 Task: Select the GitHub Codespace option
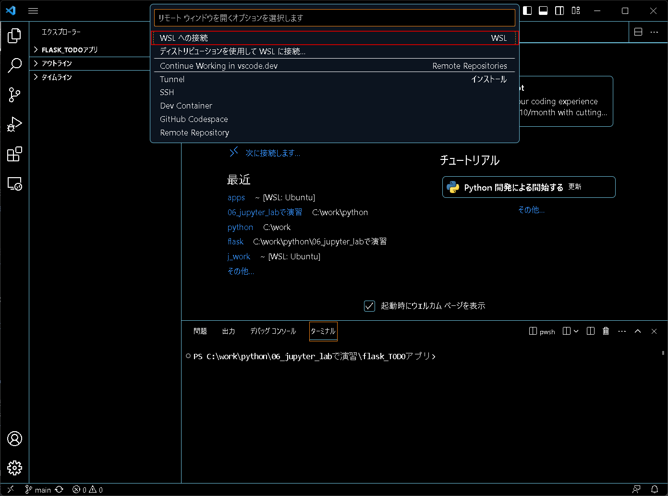click(x=334, y=119)
